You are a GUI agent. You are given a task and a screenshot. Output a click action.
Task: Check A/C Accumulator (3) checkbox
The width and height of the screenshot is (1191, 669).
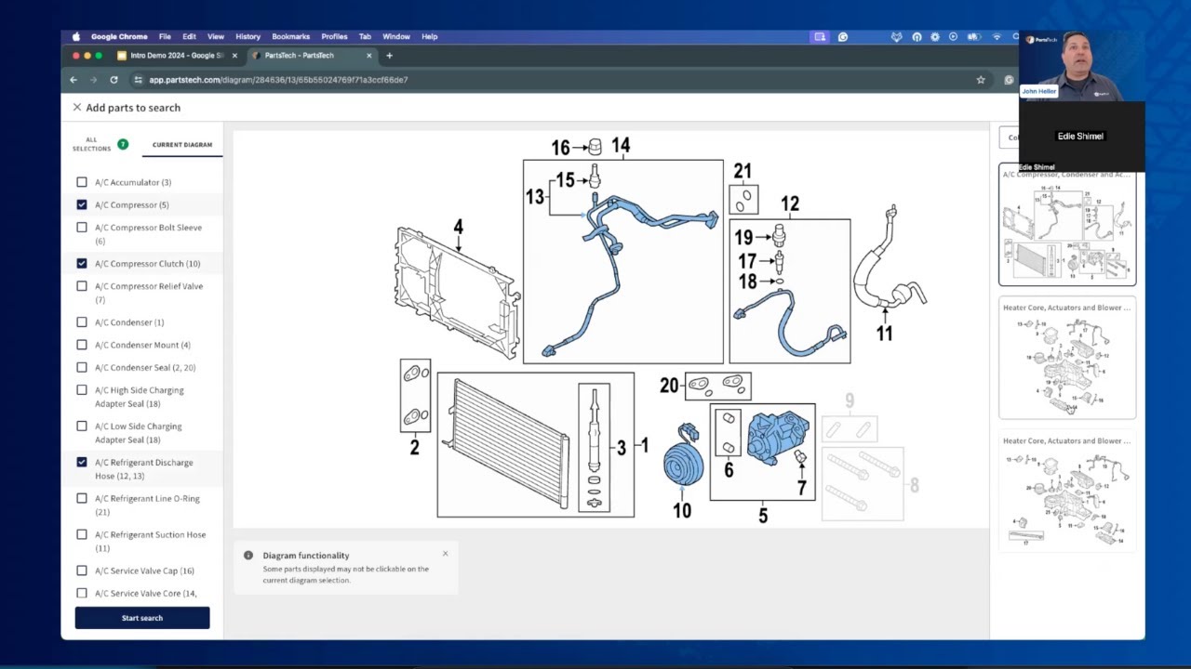click(x=82, y=182)
